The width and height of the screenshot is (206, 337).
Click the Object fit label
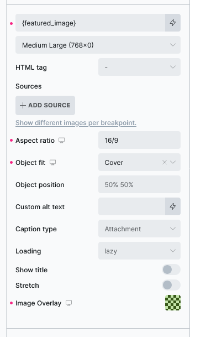click(x=30, y=163)
